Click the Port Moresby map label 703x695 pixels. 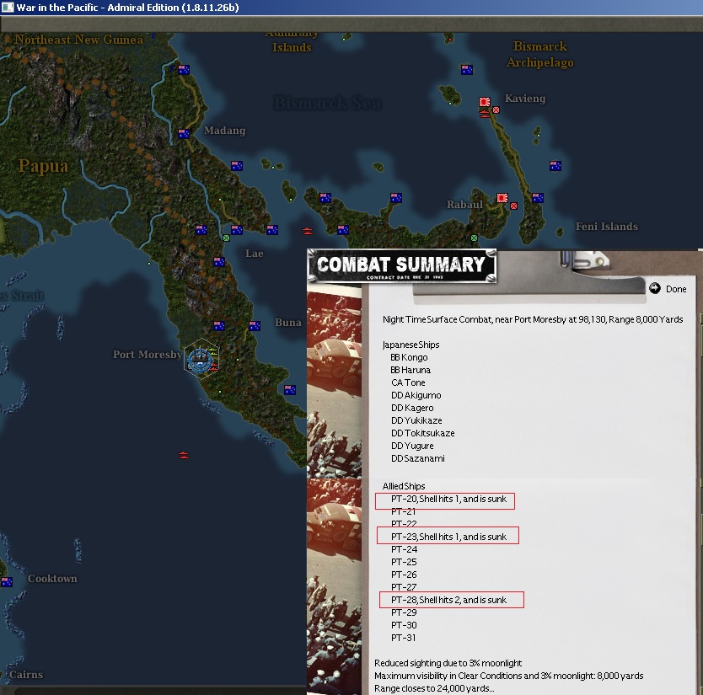point(148,355)
